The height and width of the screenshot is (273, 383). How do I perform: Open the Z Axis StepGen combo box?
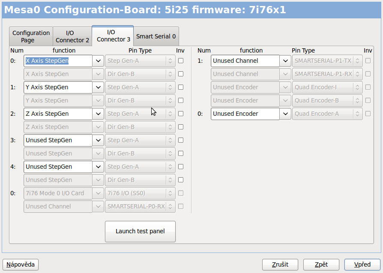98,114
